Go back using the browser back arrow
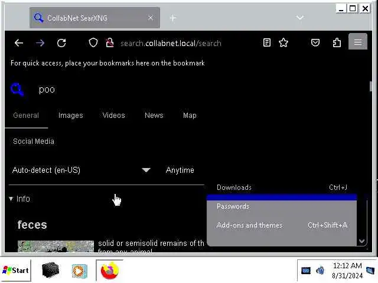This screenshot has height=283, width=378. pyautogui.click(x=19, y=43)
